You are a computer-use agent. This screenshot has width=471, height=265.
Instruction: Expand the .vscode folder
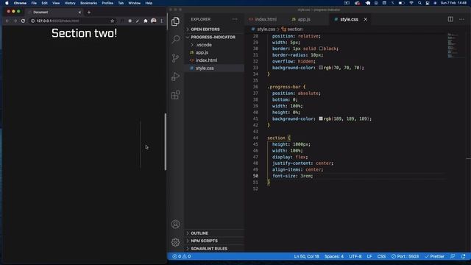[204, 45]
